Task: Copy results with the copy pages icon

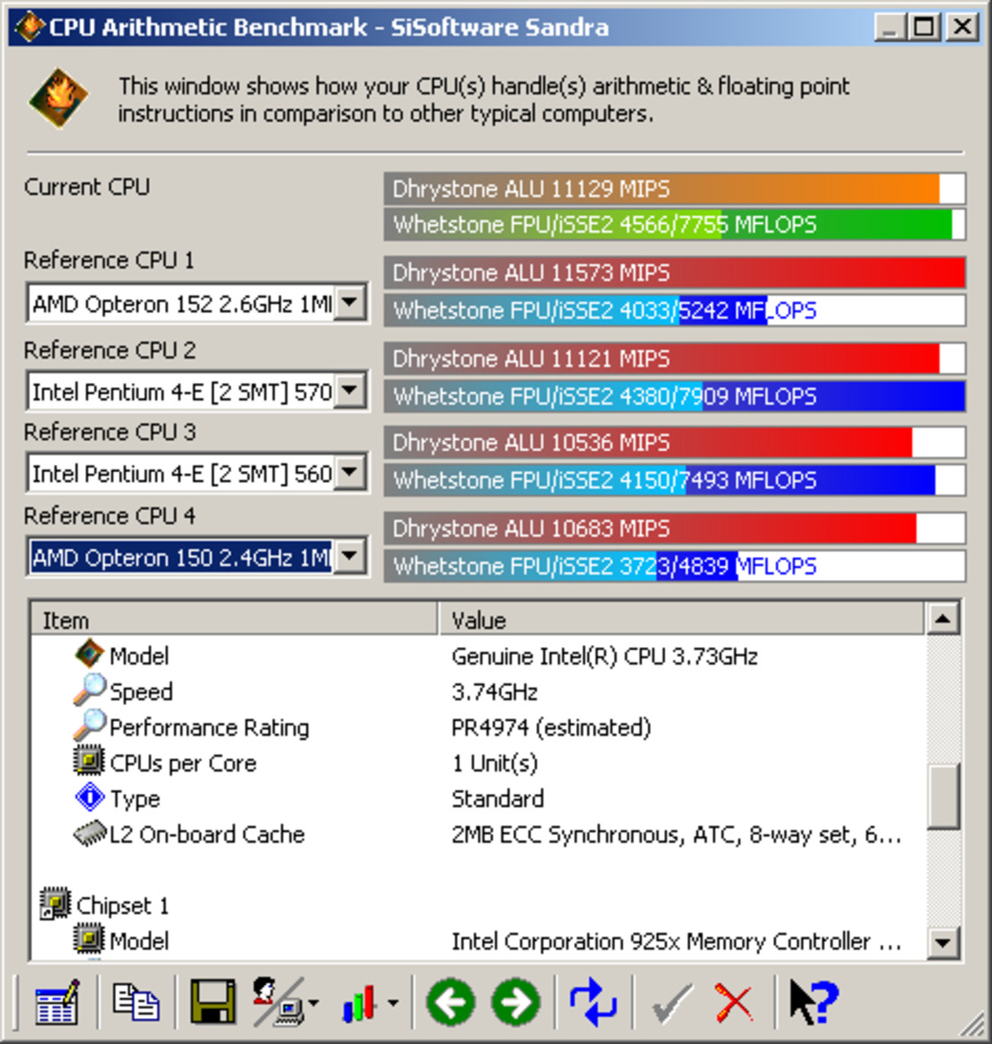Action: point(136,1001)
